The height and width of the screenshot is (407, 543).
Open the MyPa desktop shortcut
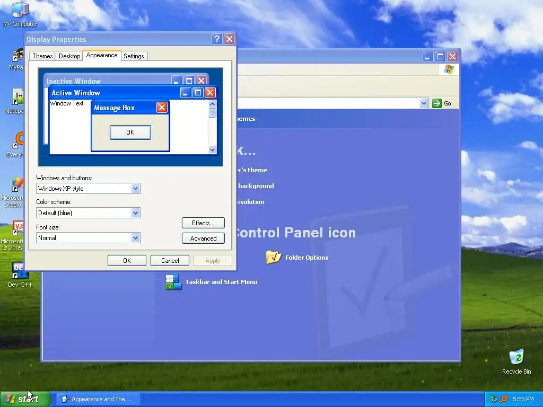click(16, 59)
